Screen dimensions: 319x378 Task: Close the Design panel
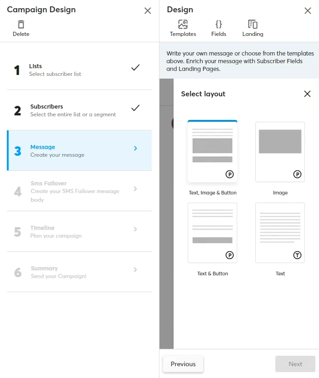tap(308, 11)
